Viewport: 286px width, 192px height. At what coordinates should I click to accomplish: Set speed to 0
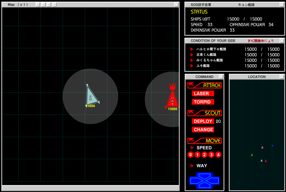(x=190, y=155)
